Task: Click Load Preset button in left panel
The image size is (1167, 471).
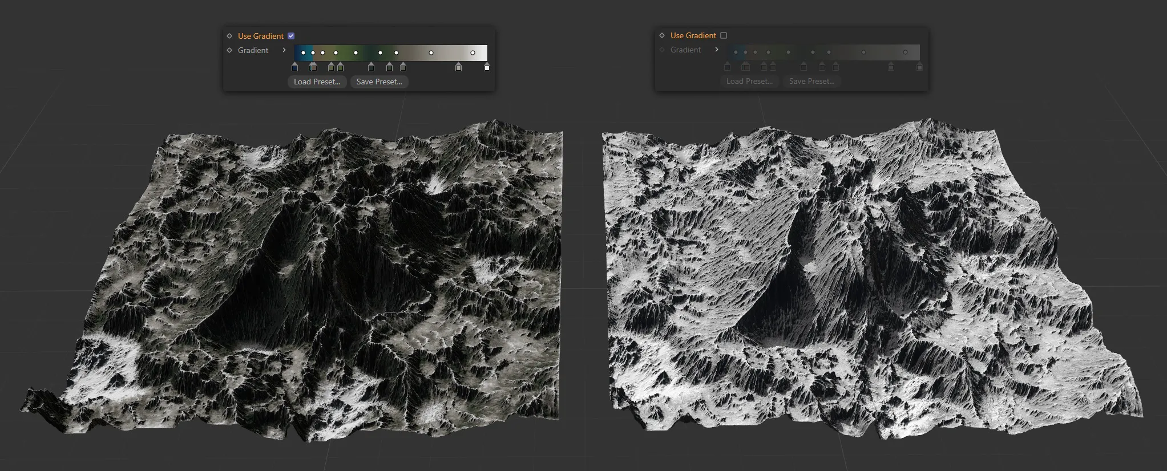Action: click(317, 82)
